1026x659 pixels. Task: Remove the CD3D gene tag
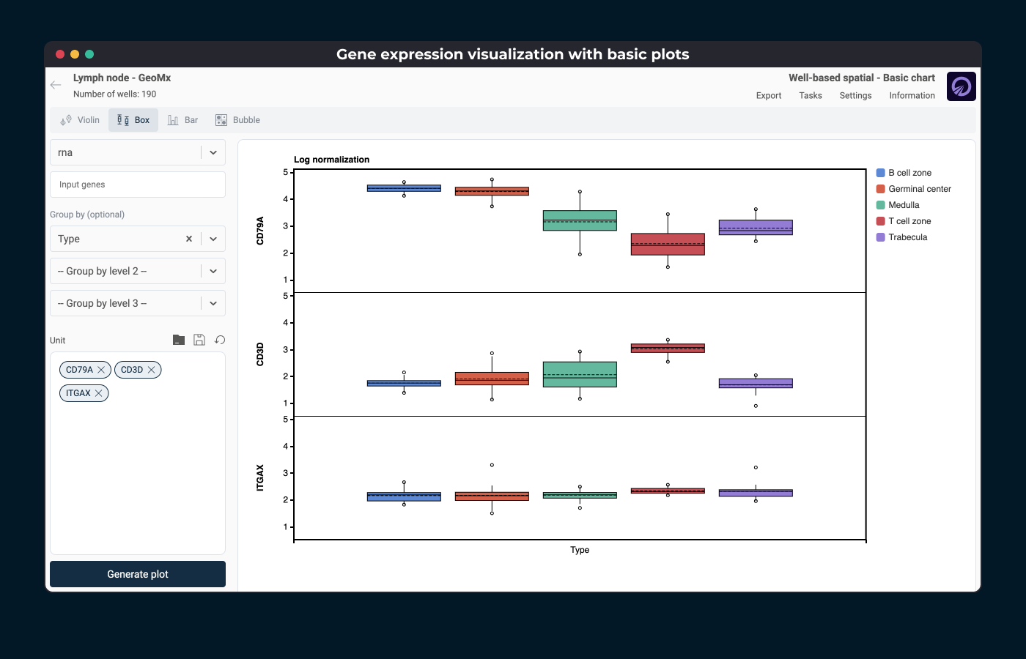click(x=151, y=370)
